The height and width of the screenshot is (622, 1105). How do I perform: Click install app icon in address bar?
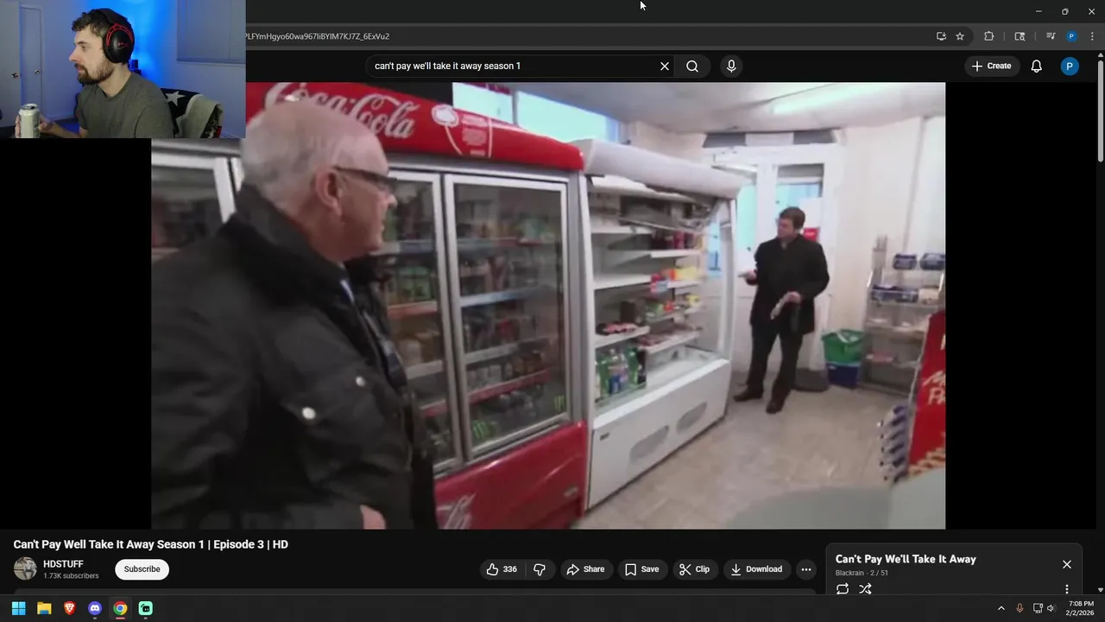(941, 36)
